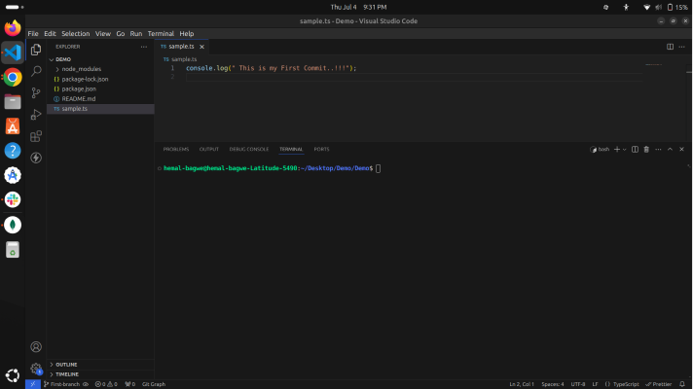Open the Go menu

click(x=121, y=34)
